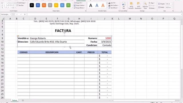This screenshot has width=183, height=103.
Task: Decrease shape width with spinner down arrow
Action: coord(172,8)
